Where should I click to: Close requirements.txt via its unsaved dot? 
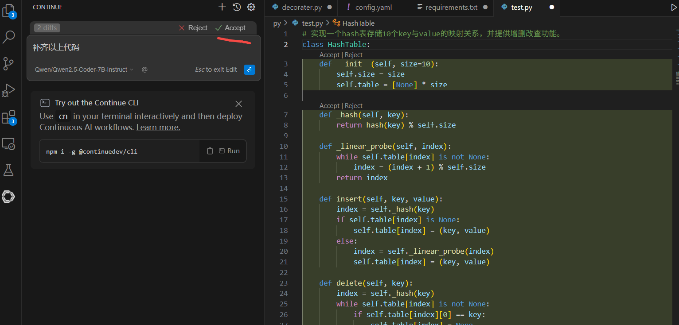[x=485, y=8]
